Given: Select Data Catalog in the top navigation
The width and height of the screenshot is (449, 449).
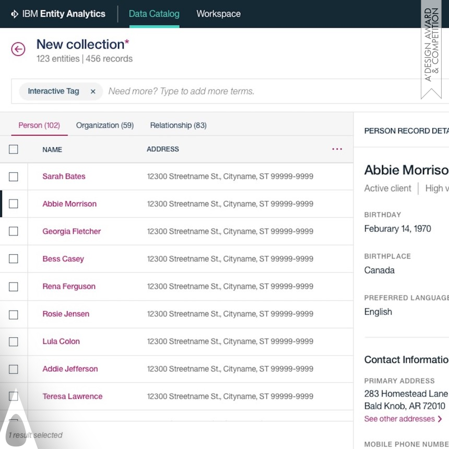Looking at the screenshot, I should click(x=154, y=14).
